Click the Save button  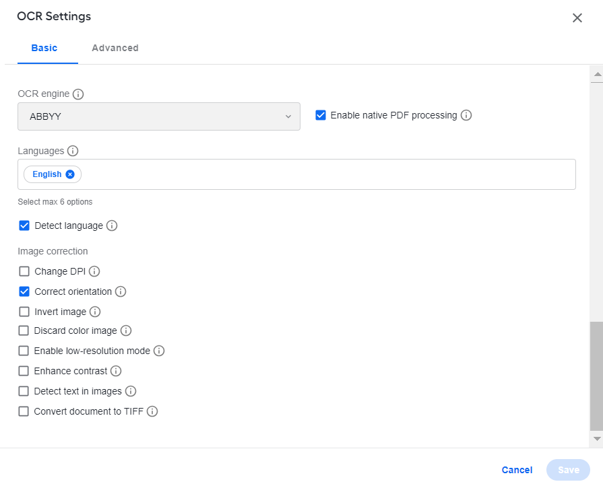click(568, 470)
